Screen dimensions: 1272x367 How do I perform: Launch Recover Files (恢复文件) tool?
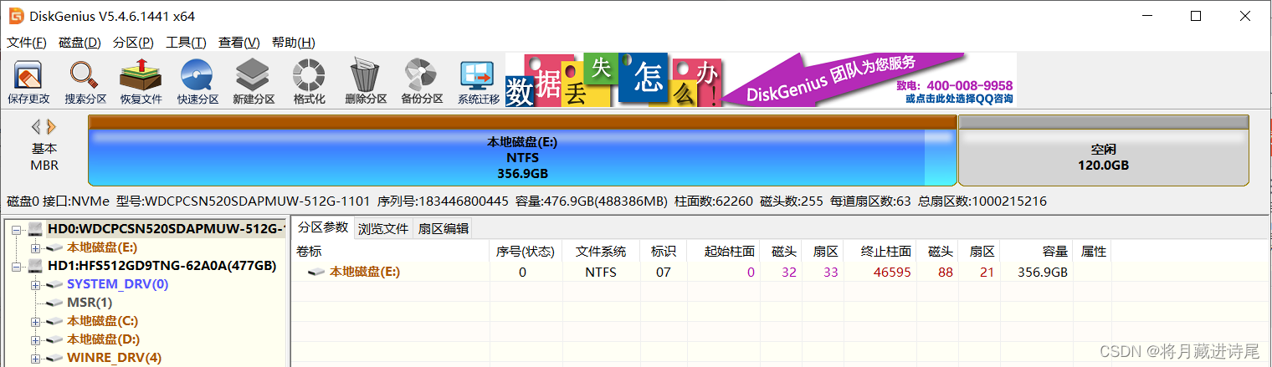tap(141, 83)
